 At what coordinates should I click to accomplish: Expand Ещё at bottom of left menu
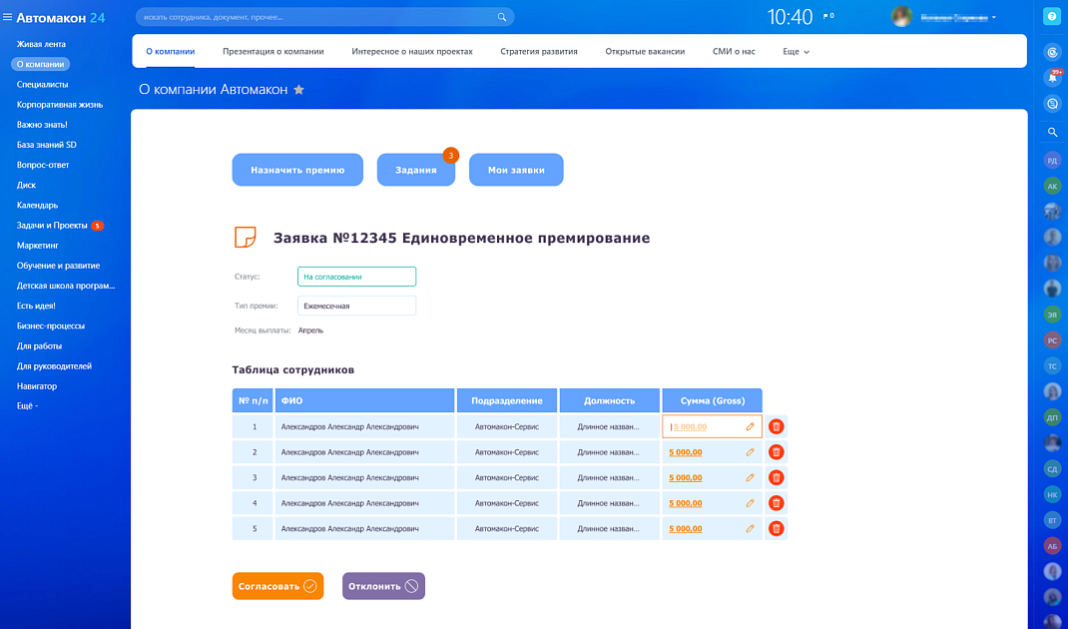point(27,406)
